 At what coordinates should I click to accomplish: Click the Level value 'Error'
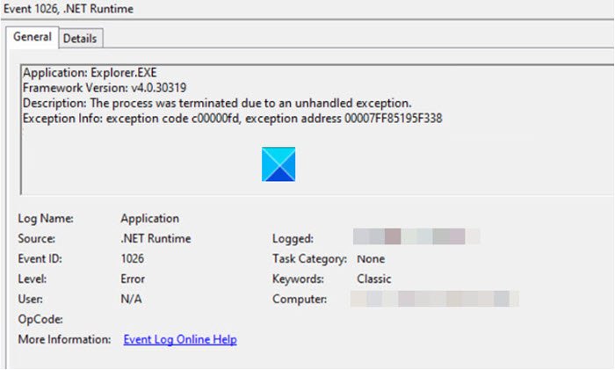(x=133, y=279)
